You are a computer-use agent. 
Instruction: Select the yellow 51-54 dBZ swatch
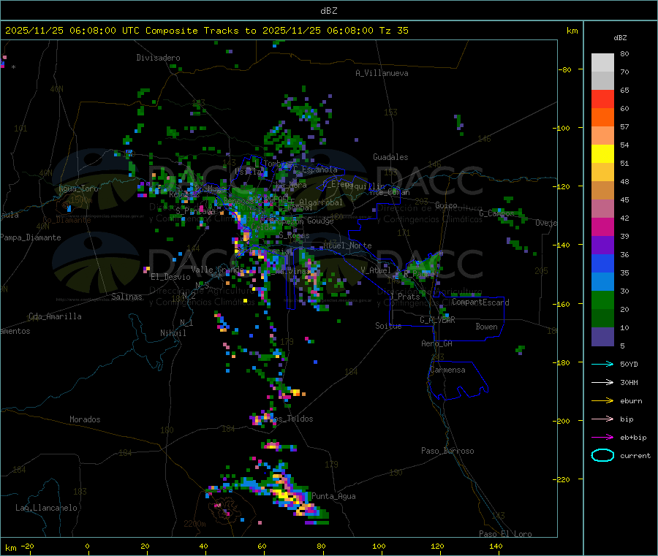click(602, 154)
